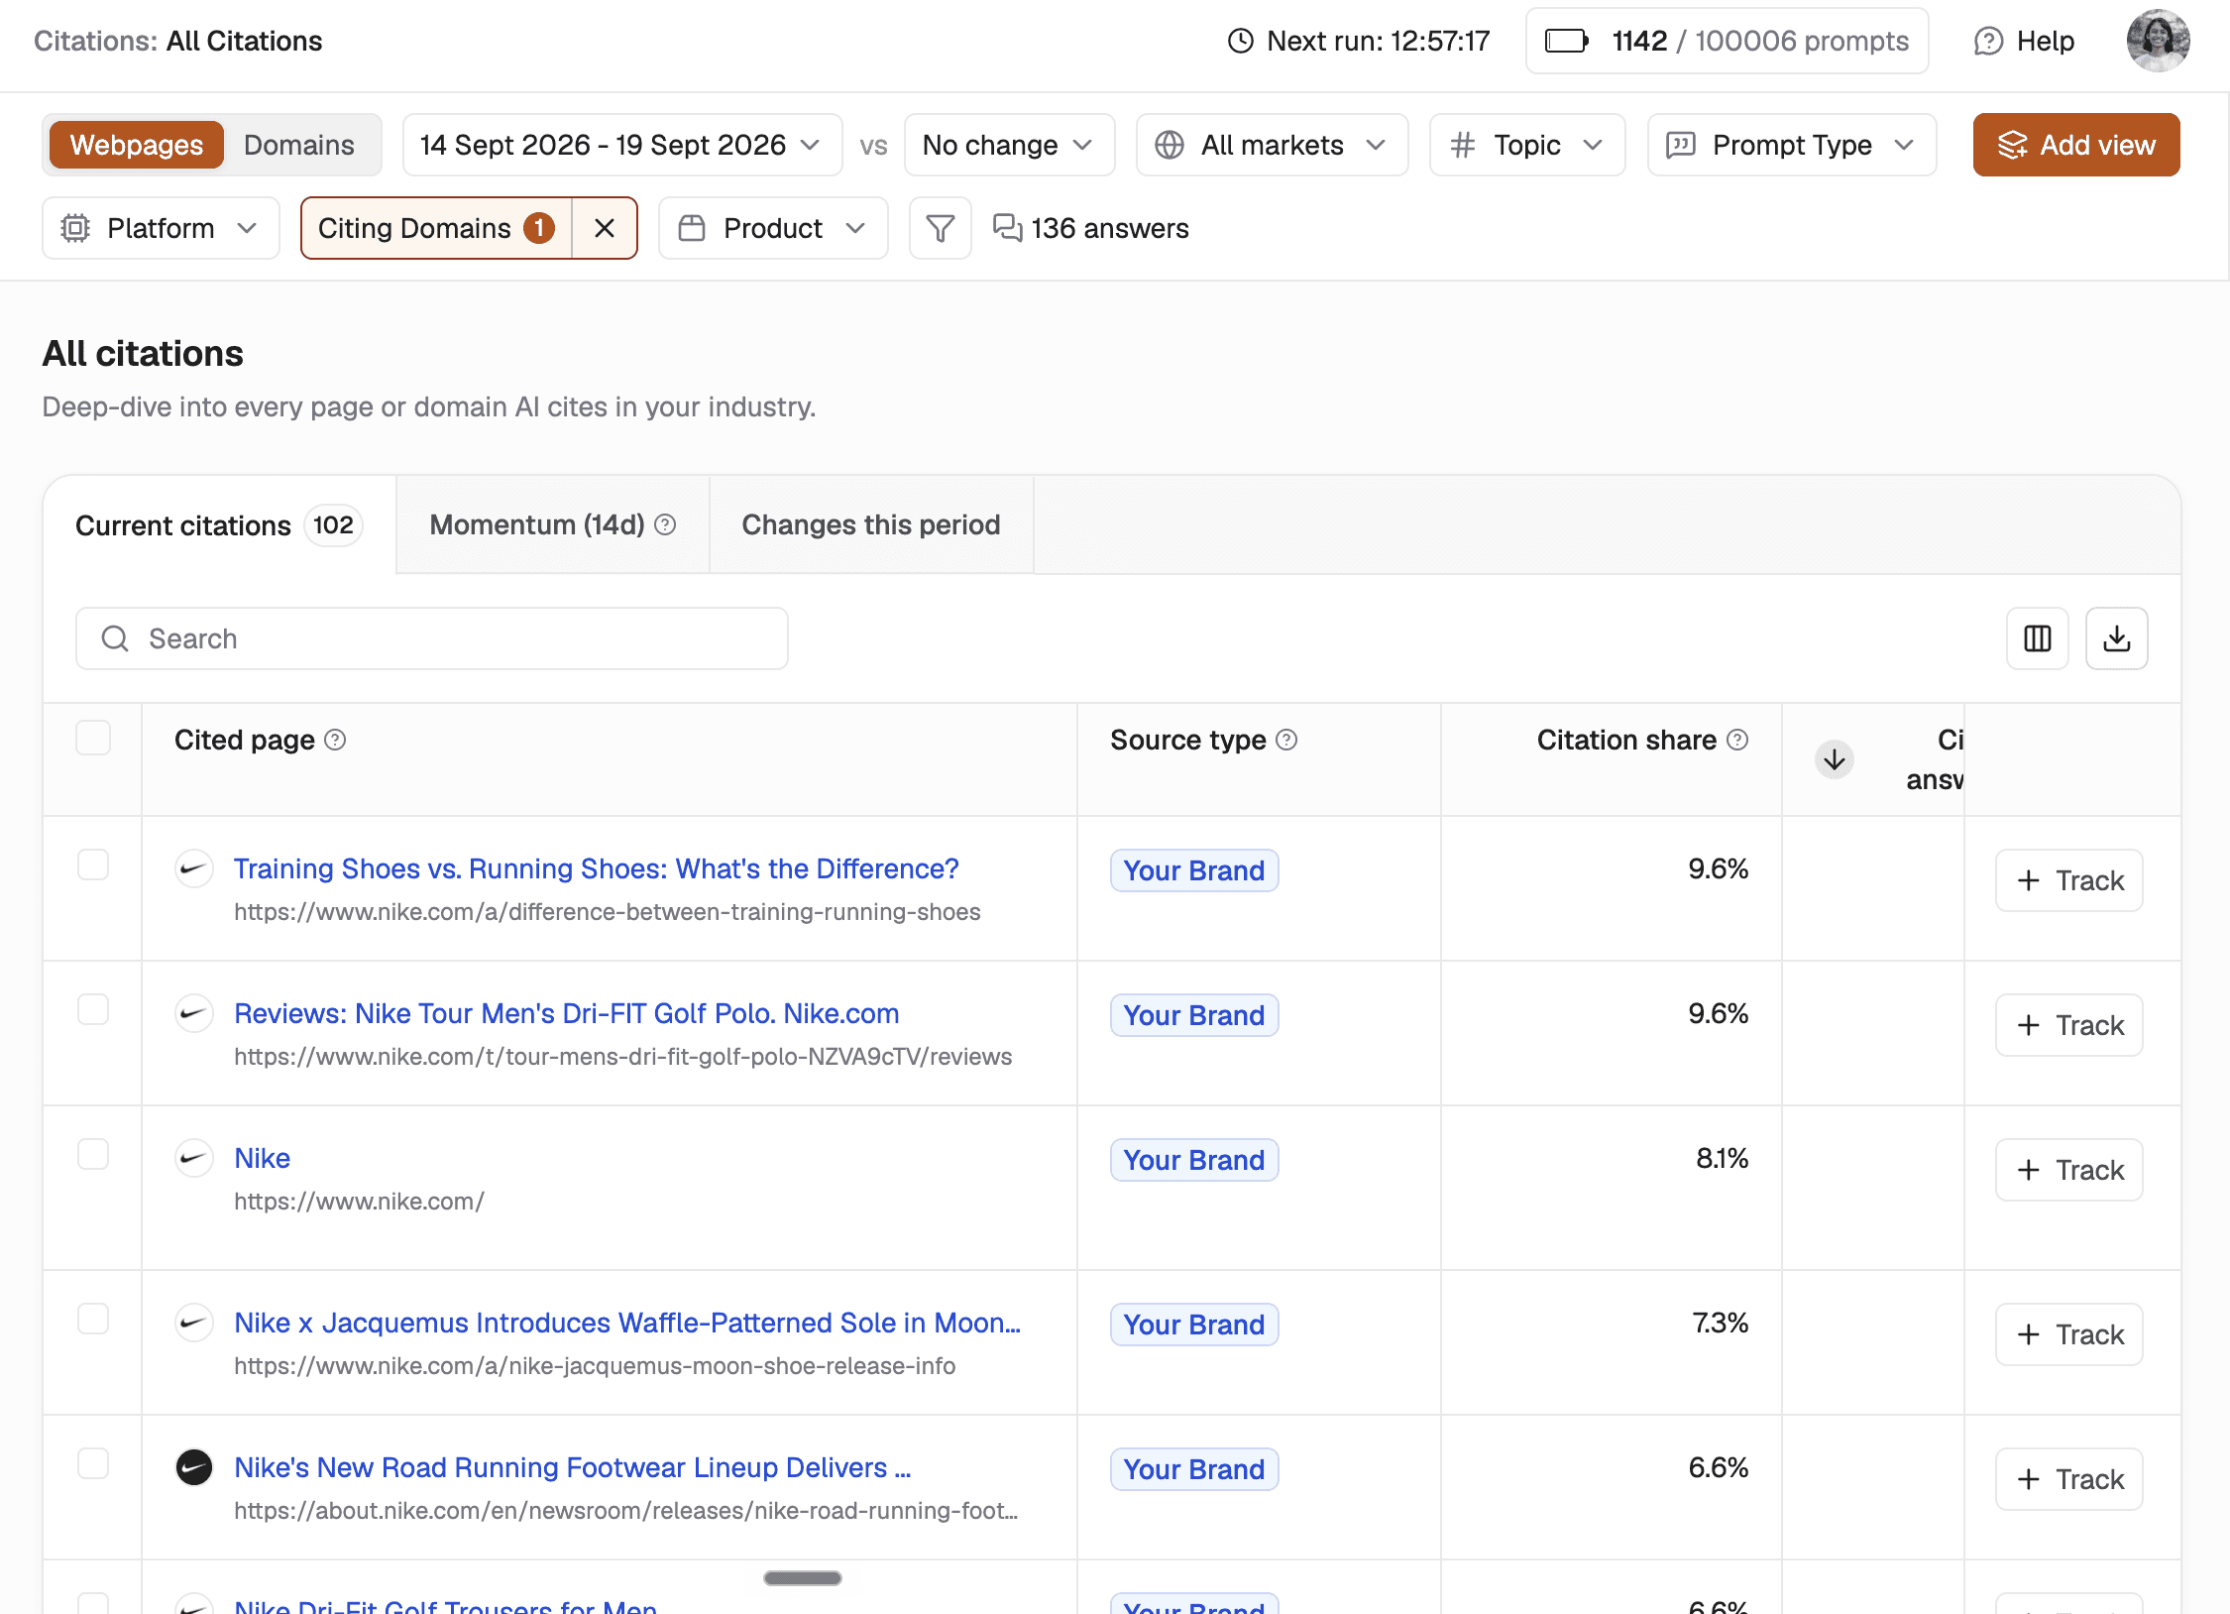2230x1614 pixels.
Task: Click the prompts battery usage icon
Action: 1567,41
